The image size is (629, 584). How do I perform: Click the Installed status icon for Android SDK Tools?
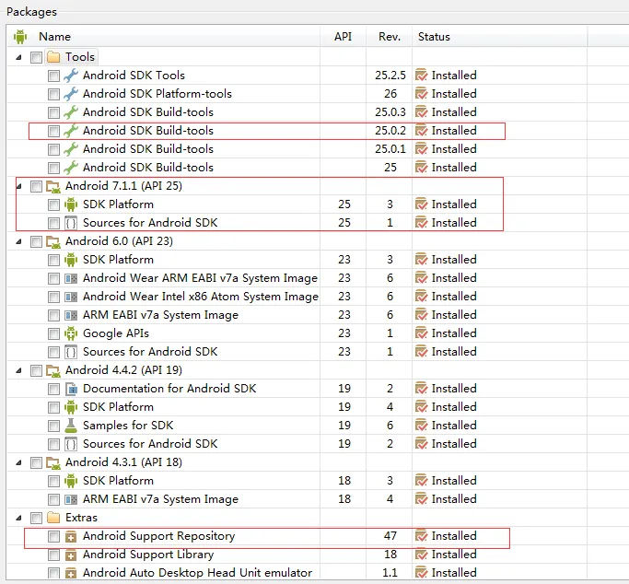(421, 75)
